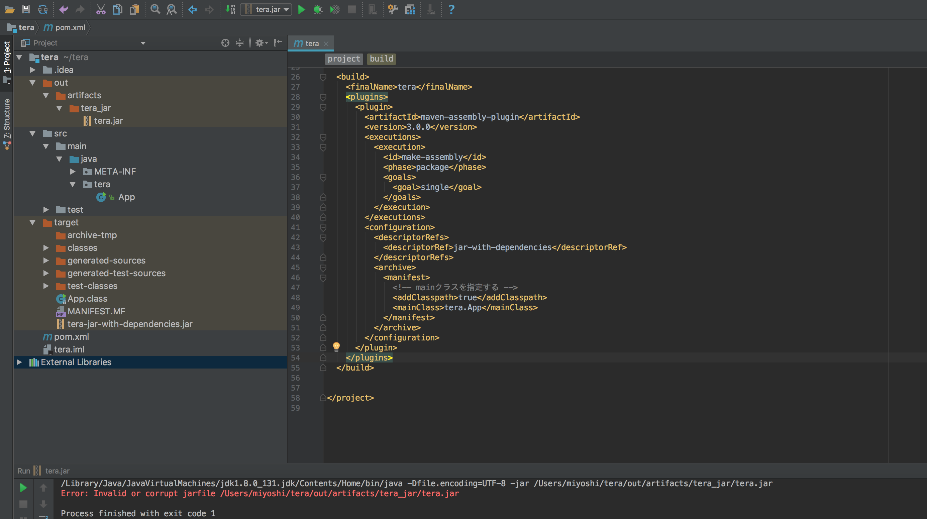Click the build breadcrumb in editor

coord(381,59)
